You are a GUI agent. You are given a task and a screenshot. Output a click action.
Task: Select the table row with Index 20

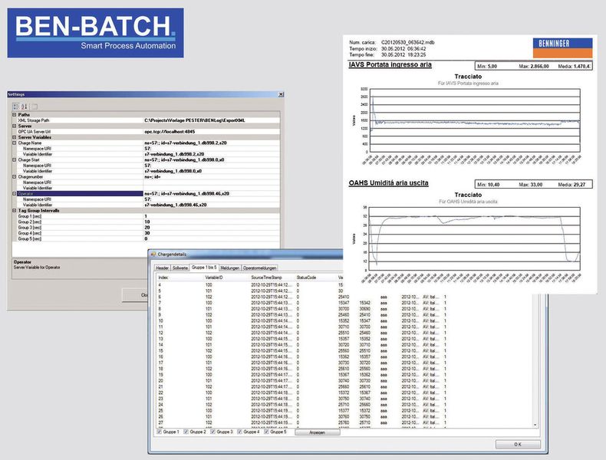[302, 380]
